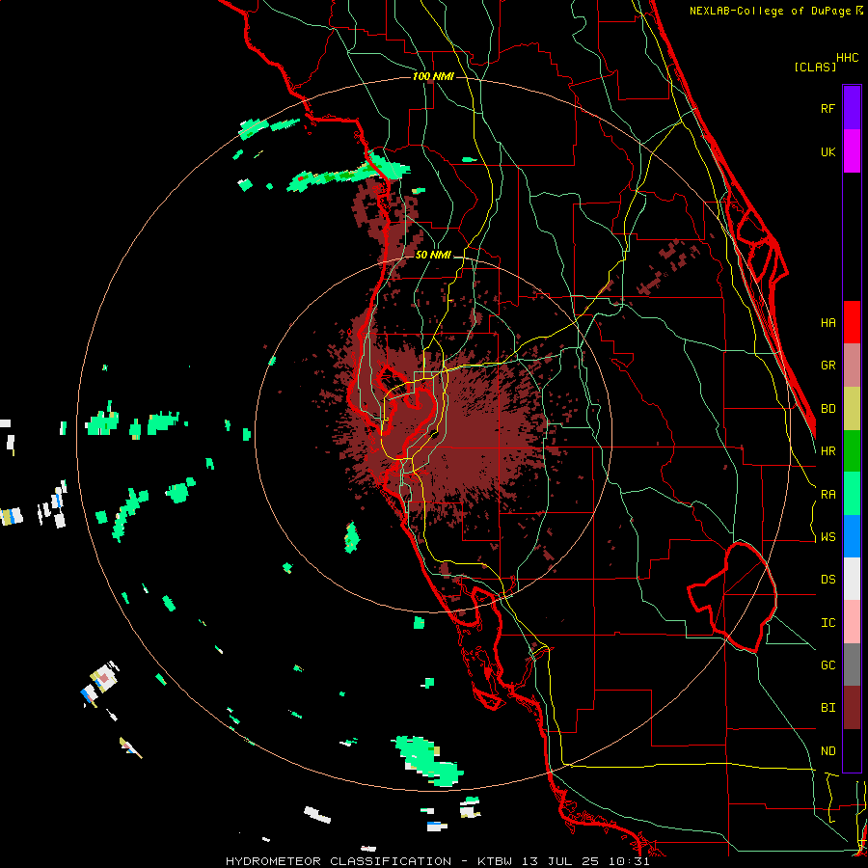Click the HA legend label
The image size is (868, 868).
pos(827,322)
